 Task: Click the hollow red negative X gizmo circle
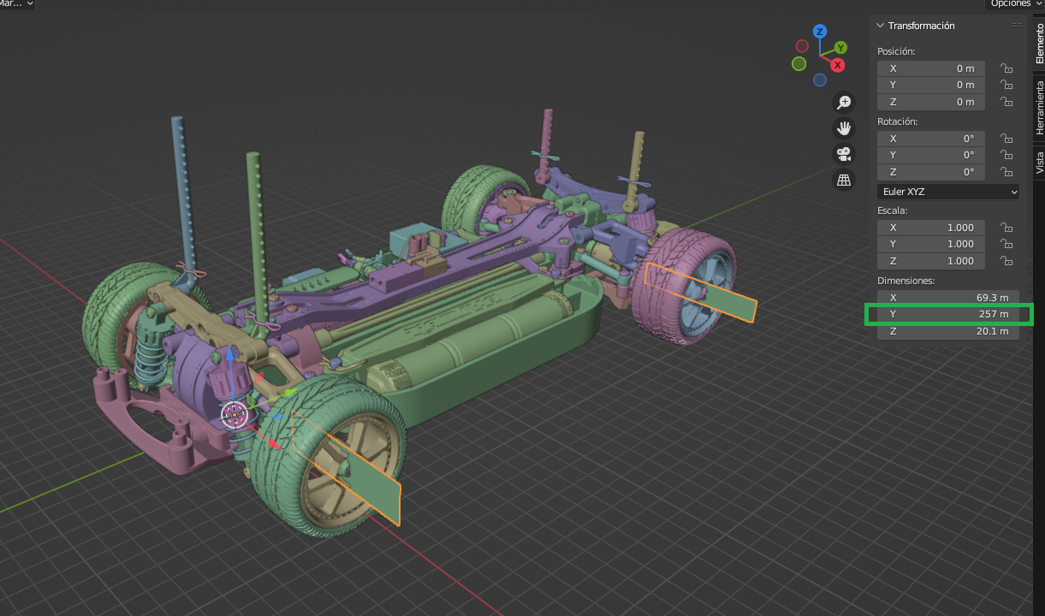click(x=802, y=46)
